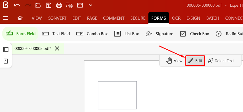
Task: Send the PDF by email envelope icon
Action: point(80,5)
